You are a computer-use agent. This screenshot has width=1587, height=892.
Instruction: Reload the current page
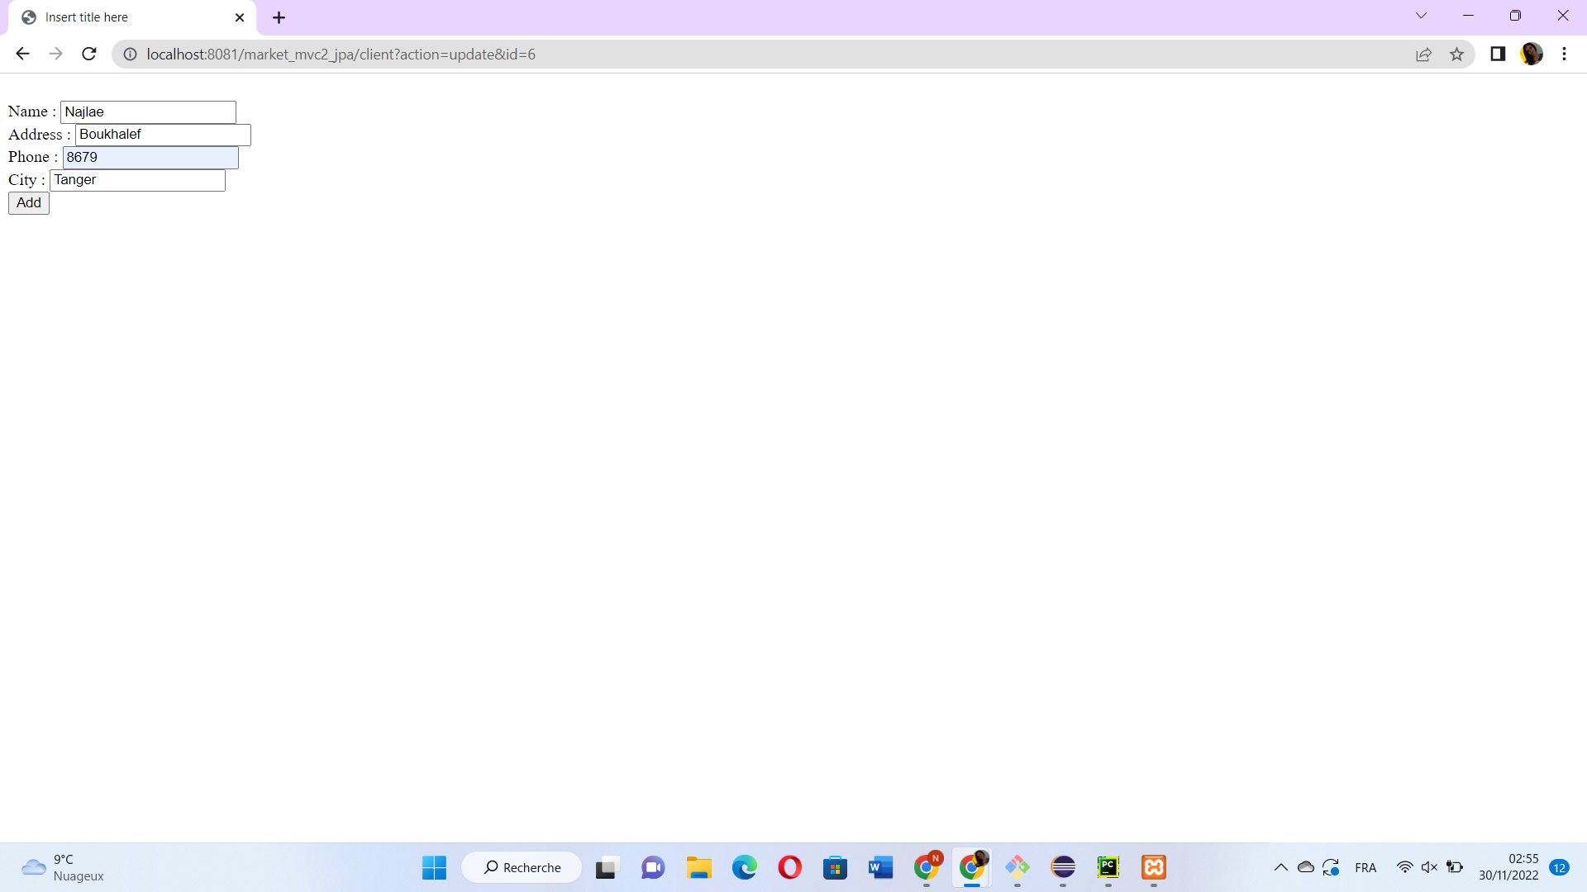[89, 55]
